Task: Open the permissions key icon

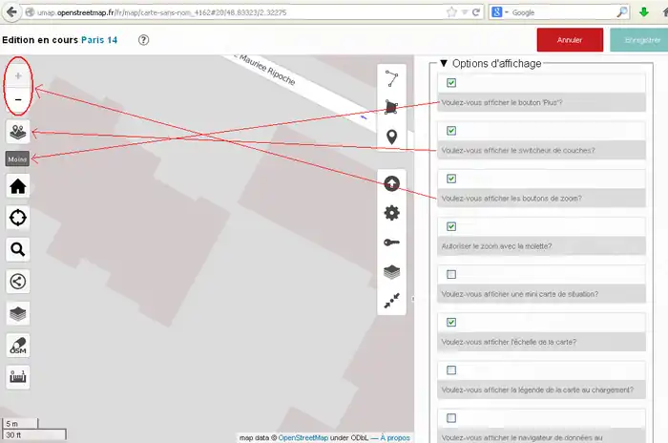Action: 391,243
